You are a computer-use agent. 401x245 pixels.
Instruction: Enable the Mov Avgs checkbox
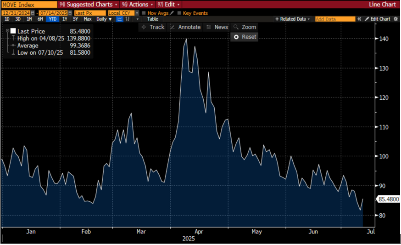[144, 13]
